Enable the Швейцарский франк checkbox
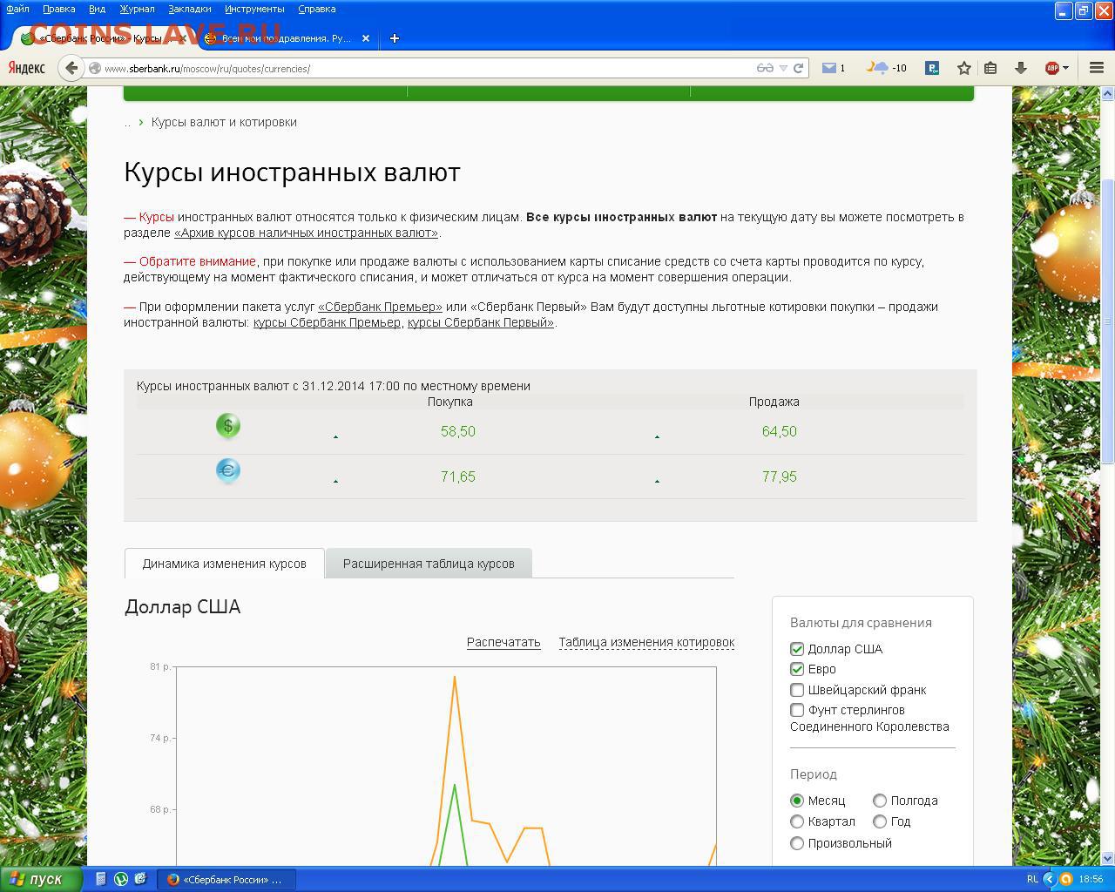The width and height of the screenshot is (1115, 892). (x=797, y=690)
